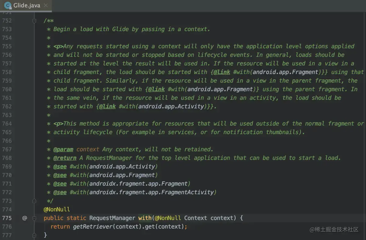Click the getRetriever method call

point(93,227)
